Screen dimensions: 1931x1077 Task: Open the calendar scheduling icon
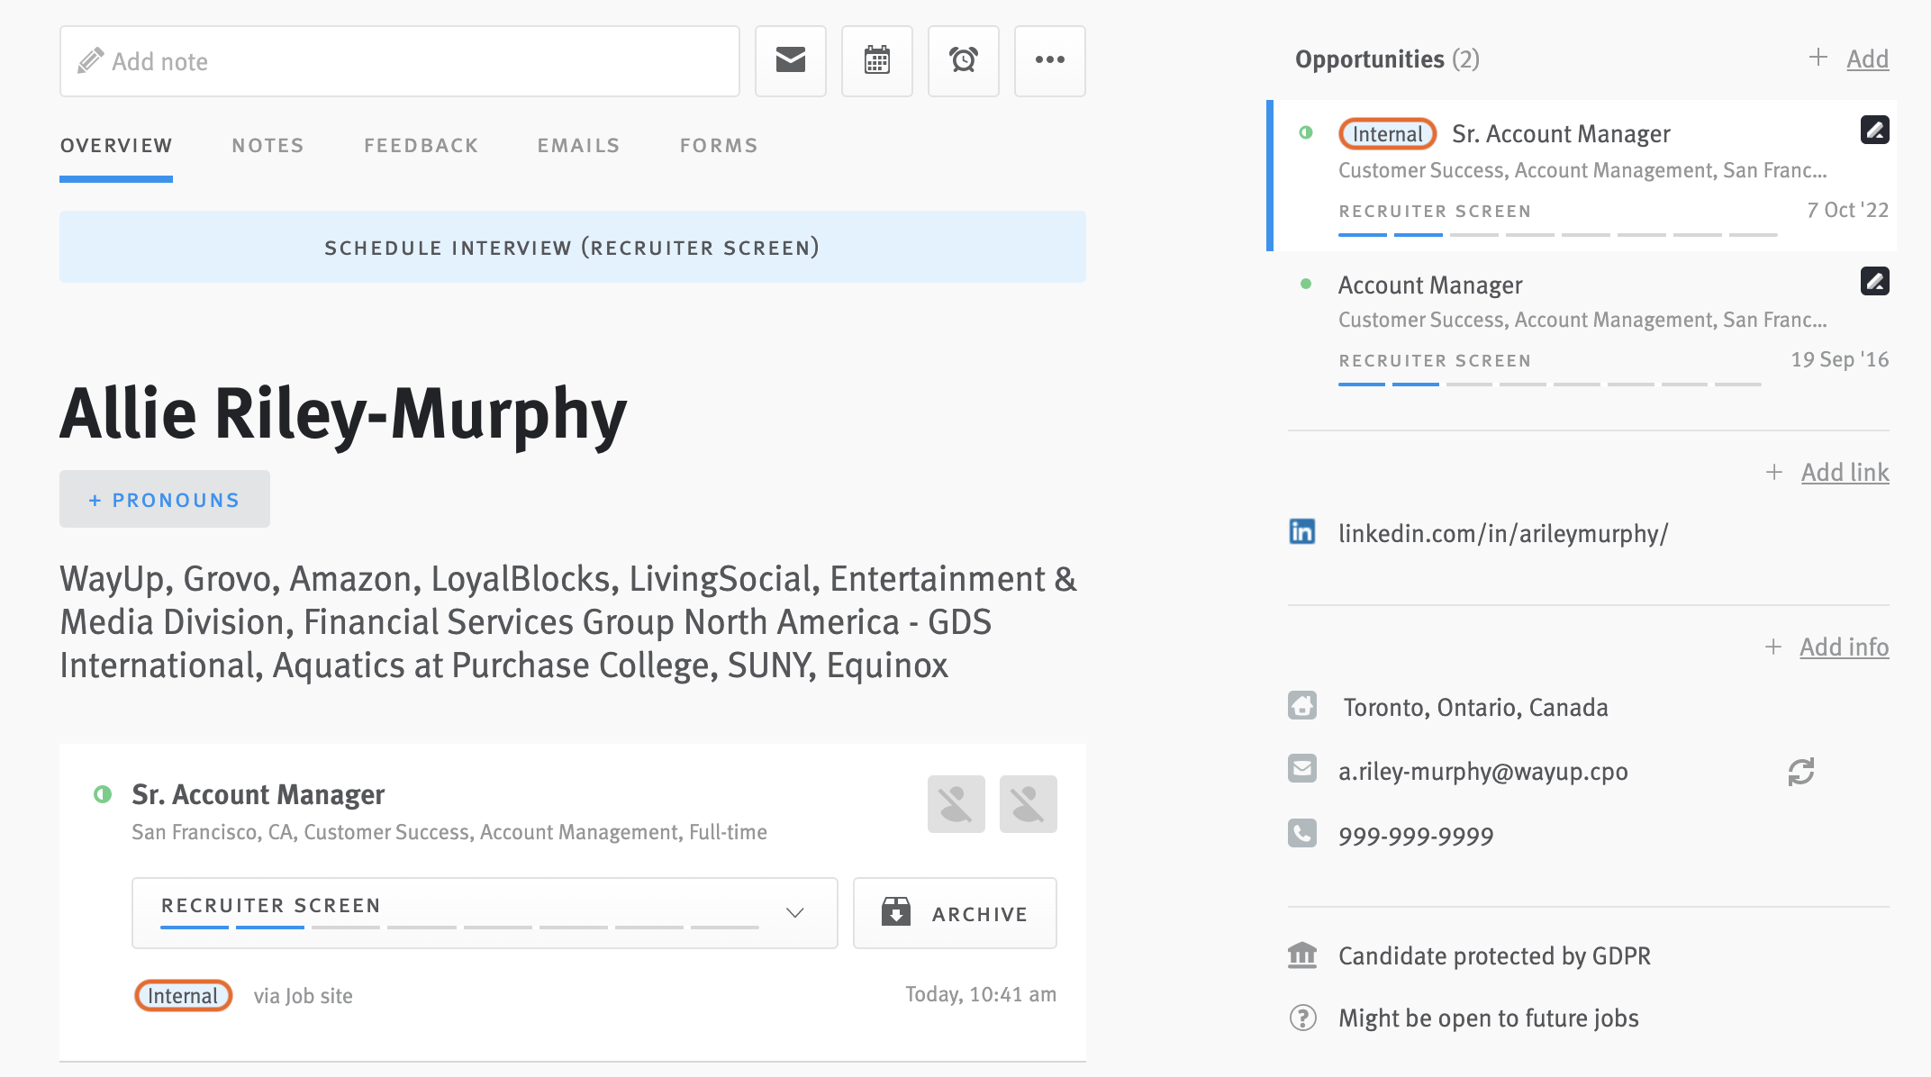pyautogui.click(x=876, y=60)
